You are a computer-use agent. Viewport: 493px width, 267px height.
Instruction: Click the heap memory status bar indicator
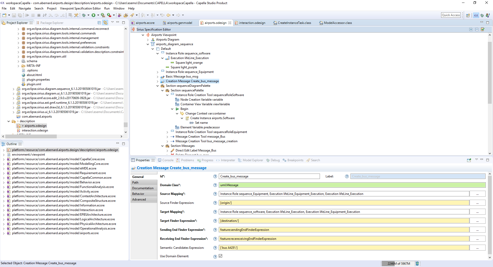click(x=398, y=263)
